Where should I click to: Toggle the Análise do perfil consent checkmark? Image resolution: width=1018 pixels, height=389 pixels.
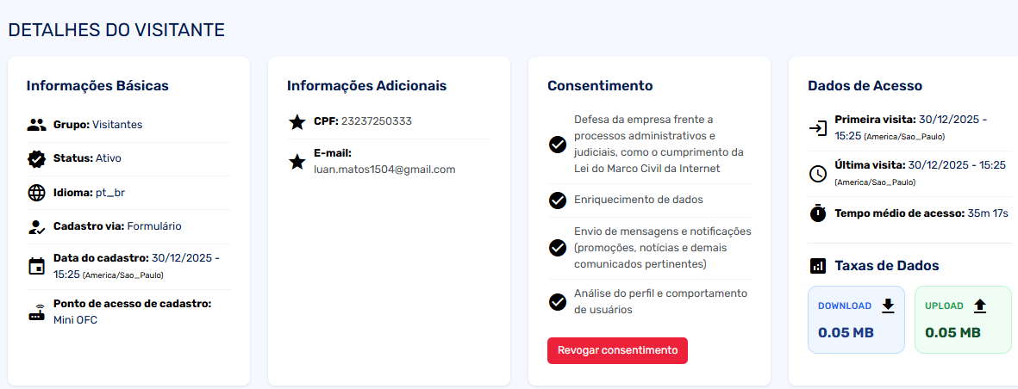[x=557, y=301]
